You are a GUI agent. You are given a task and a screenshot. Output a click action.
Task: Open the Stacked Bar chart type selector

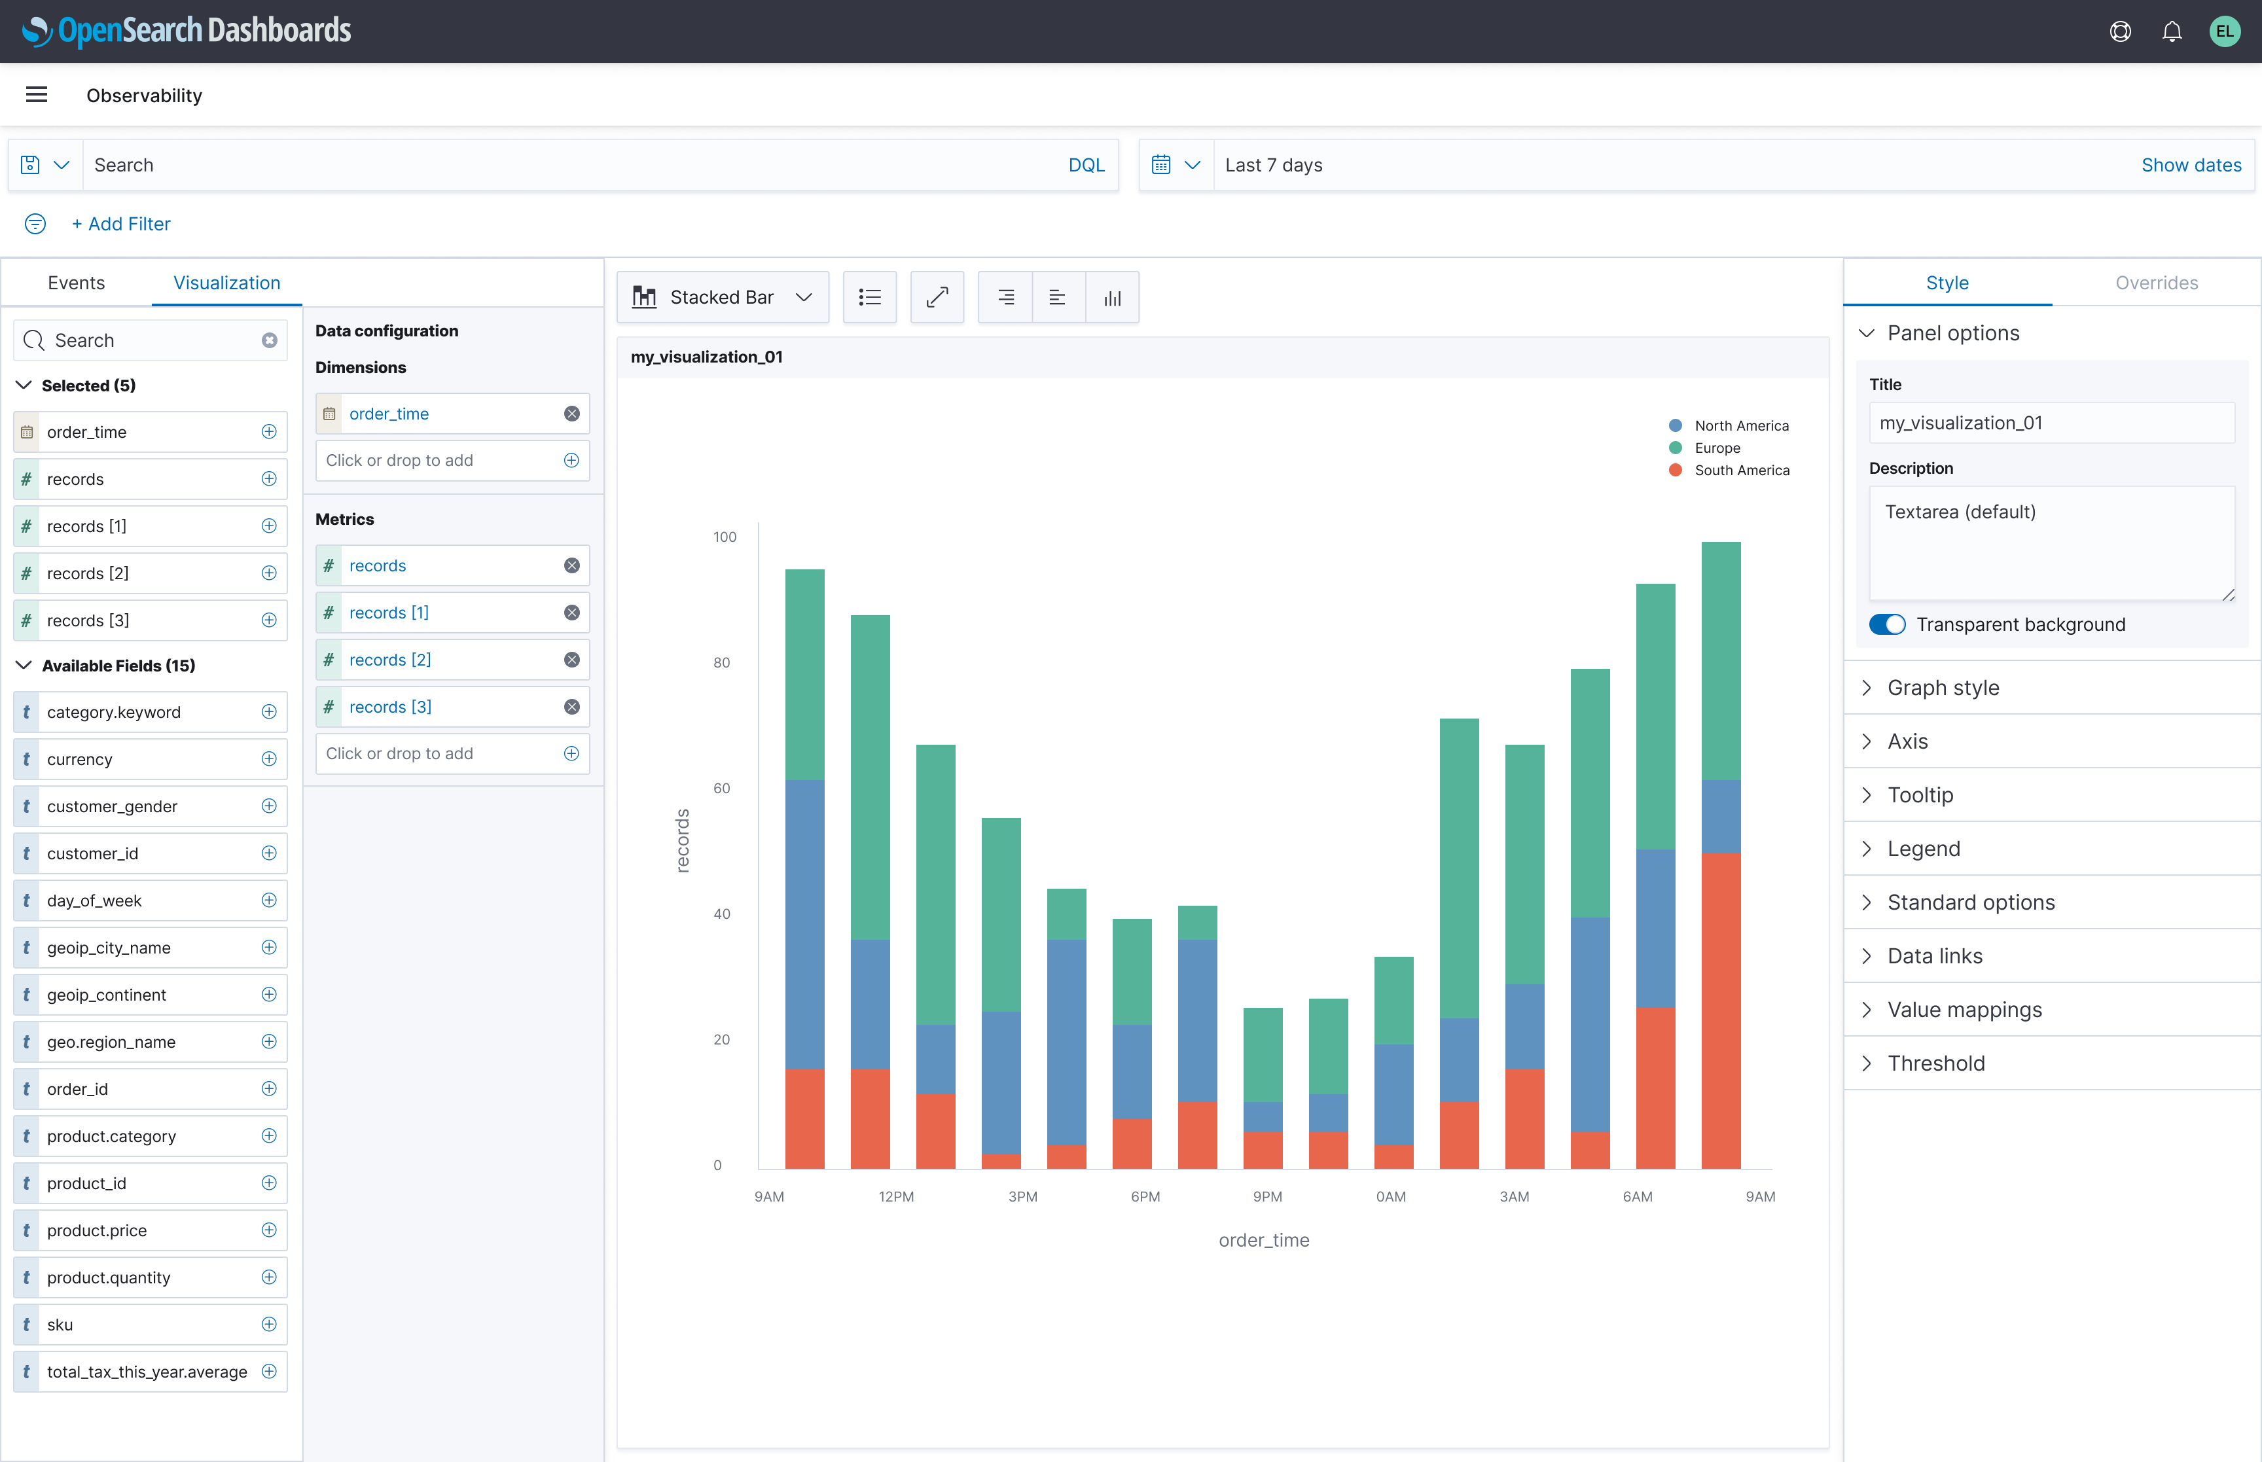(723, 297)
